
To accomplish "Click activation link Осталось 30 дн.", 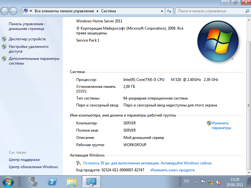I will click(x=147, y=163).
